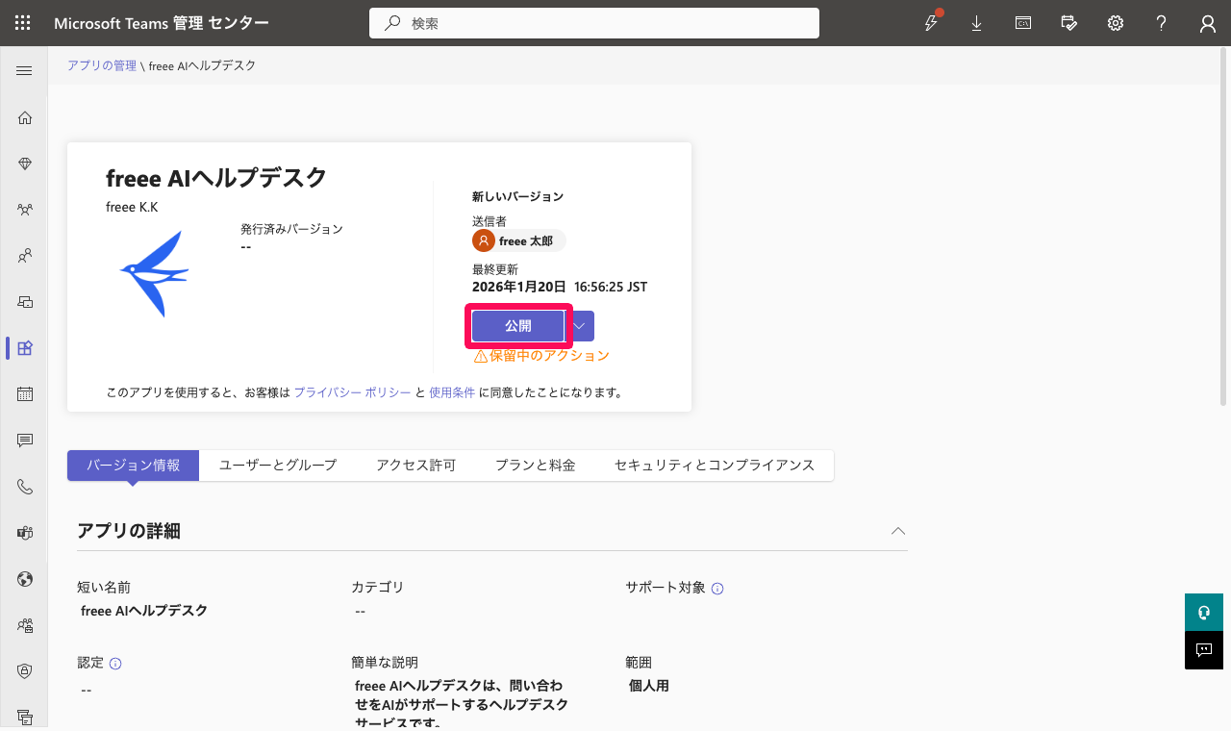1231x731 pixels.
Task: Collapse the アプリの詳細 section chevron
Action: tap(898, 531)
